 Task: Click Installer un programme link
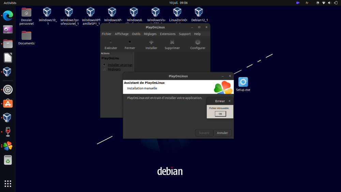[120, 65]
